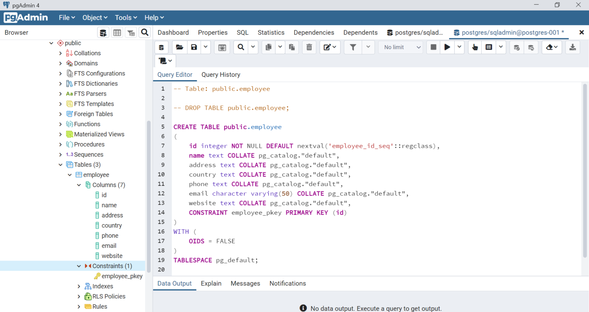Select the Notifications output tab
Screen dimensions: 589x312
(288, 283)
